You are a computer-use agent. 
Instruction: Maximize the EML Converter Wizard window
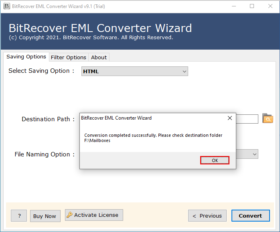[252, 6]
